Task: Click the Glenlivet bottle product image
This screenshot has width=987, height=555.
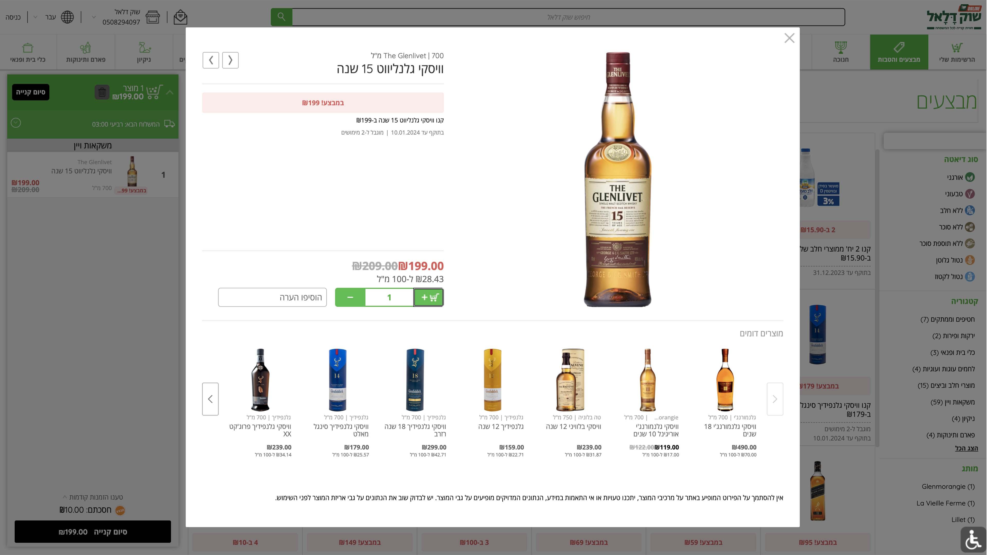Action: click(x=617, y=179)
